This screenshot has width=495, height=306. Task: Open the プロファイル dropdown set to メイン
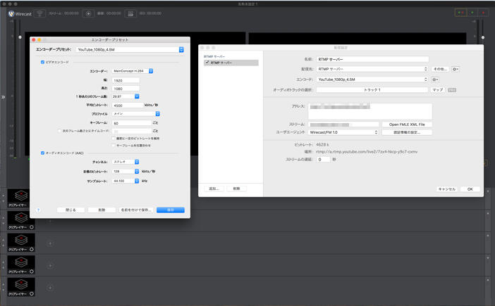tap(136, 113)
